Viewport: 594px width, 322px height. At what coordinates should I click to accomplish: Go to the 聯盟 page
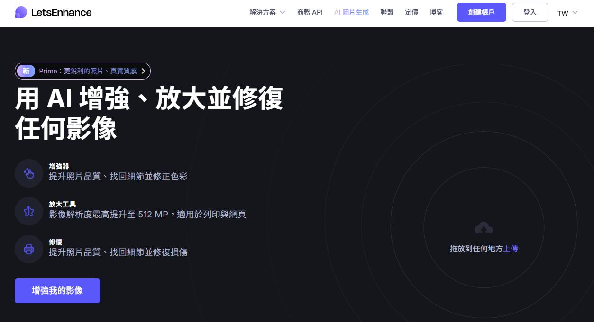(x=387, y=12)
